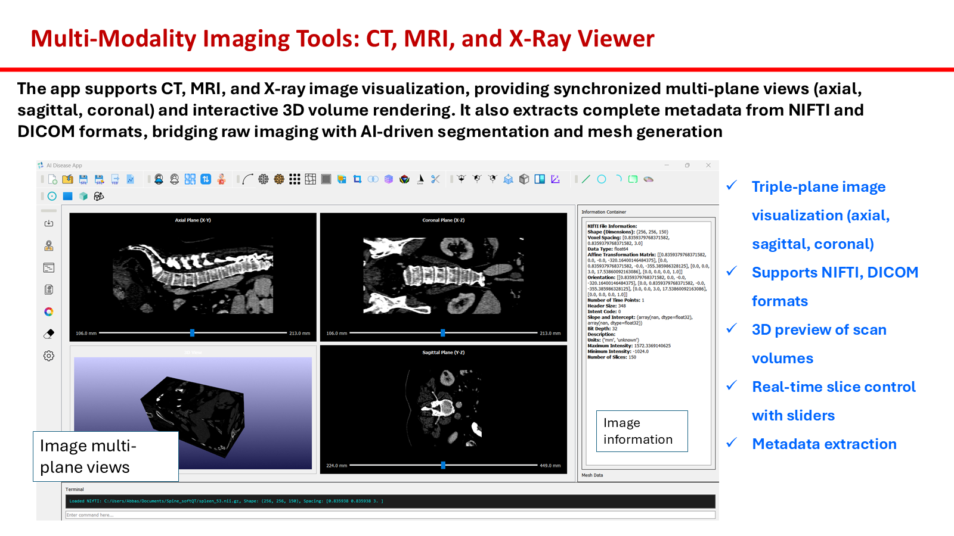Click the blue CT scanner icon
Screen dimensions: 954x536
pos(159,179)
